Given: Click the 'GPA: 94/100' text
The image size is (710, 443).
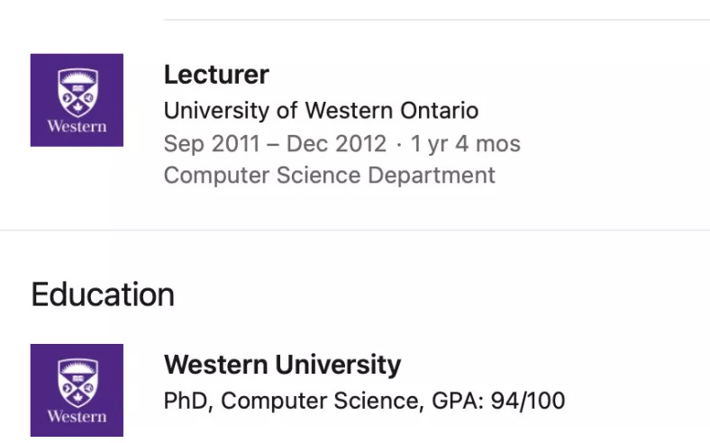Looking at the screenshot, I should pos(498,401).
